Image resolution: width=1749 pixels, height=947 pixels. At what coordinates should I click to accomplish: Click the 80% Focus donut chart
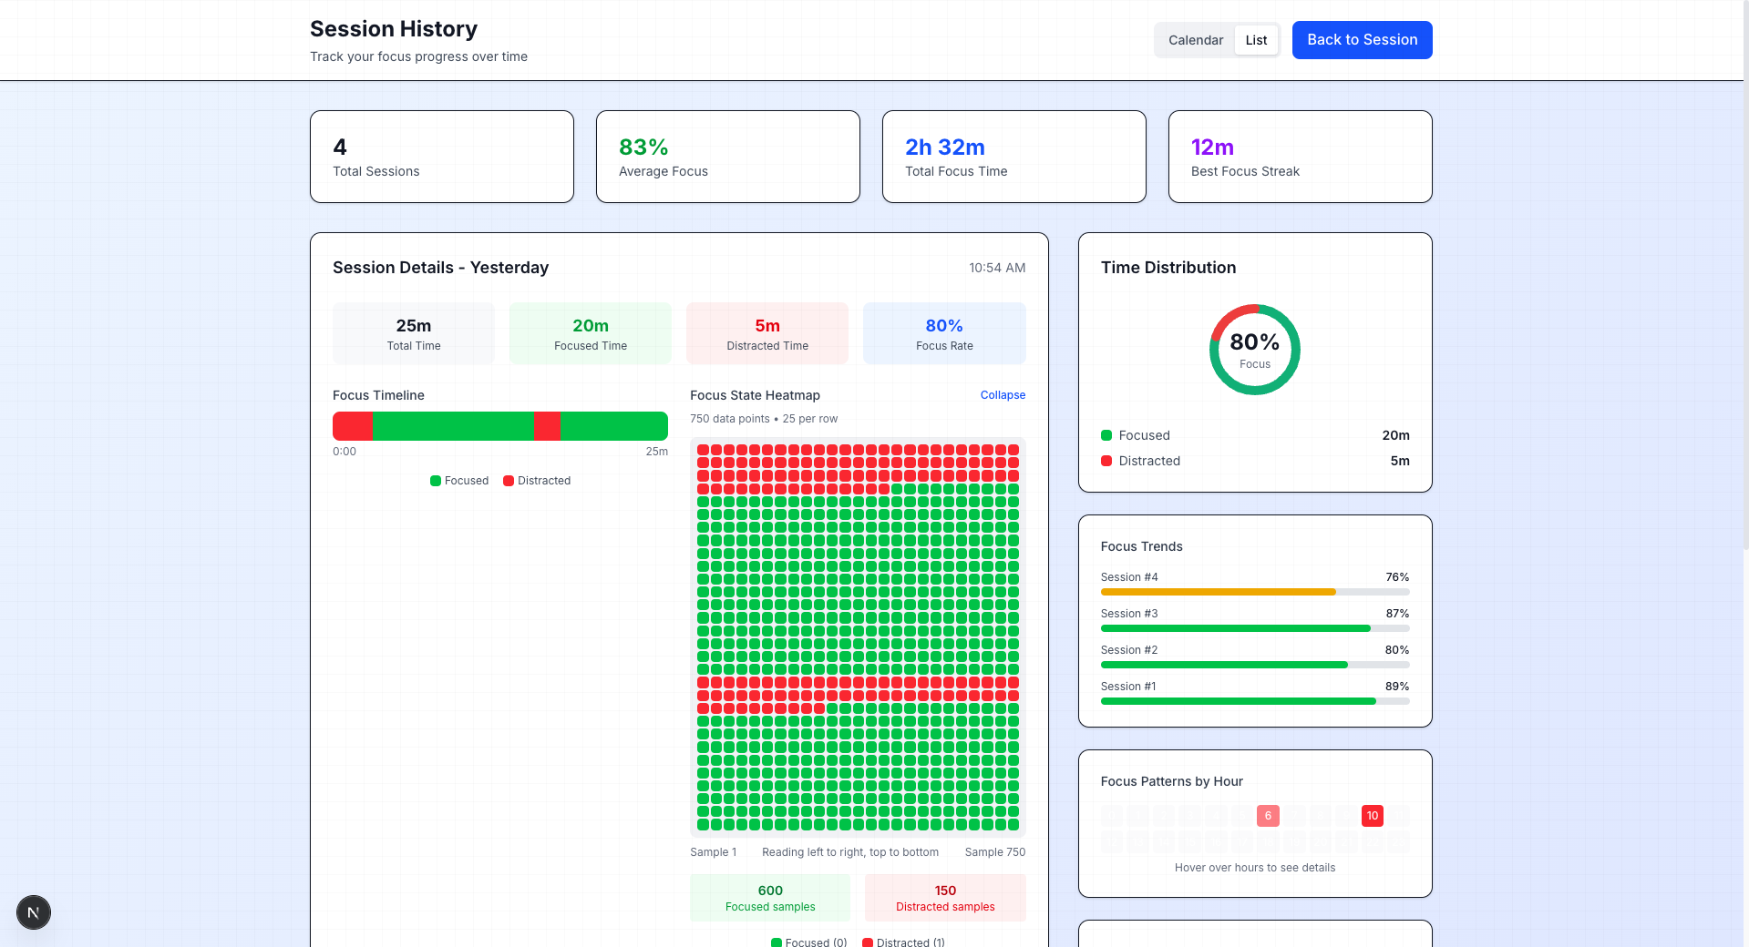[1255, 350]
